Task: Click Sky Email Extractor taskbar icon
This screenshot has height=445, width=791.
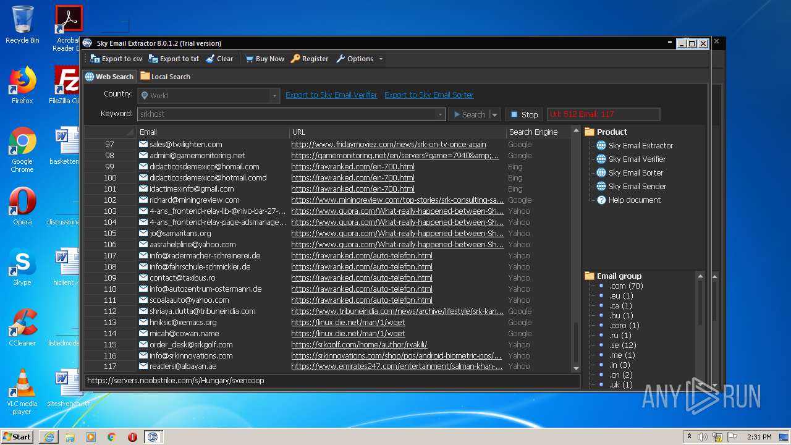Action: pos(153,437)
